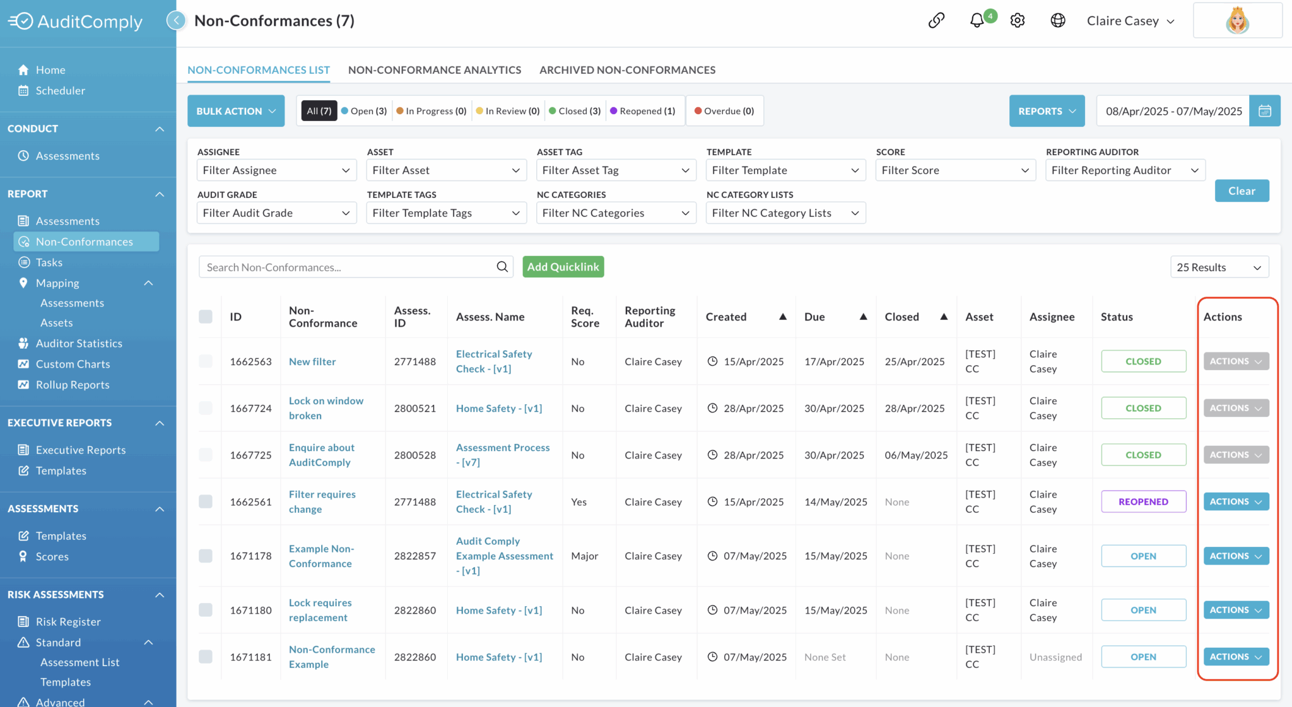Switch to Non-Conformance Analytics tab
Viewport: 1292px width, 707px height.
(434, 70)
